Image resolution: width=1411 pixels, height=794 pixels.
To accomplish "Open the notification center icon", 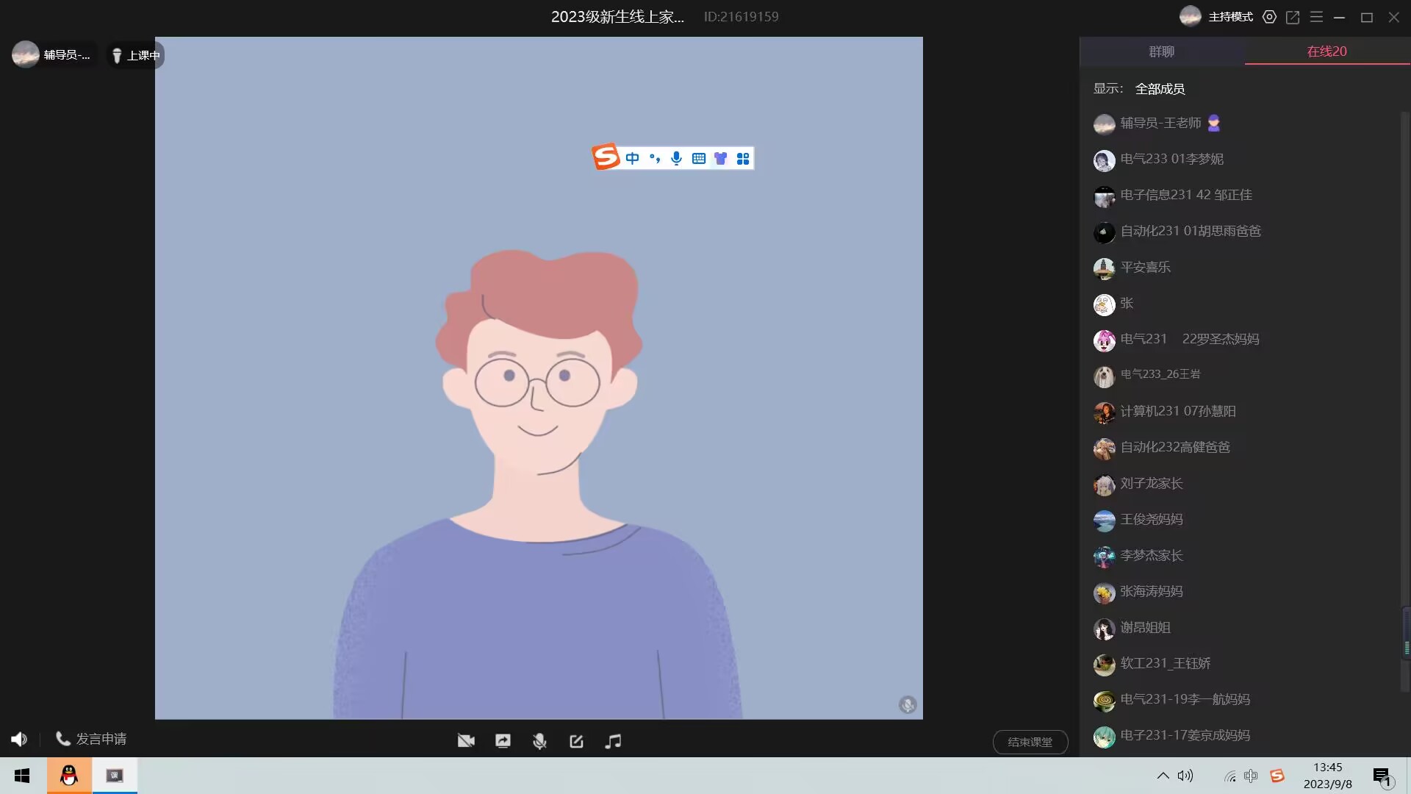I will 1382,776.
